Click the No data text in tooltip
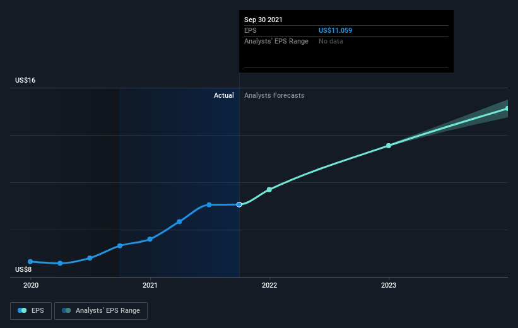The image size is (518, 328). pos(331,41)
